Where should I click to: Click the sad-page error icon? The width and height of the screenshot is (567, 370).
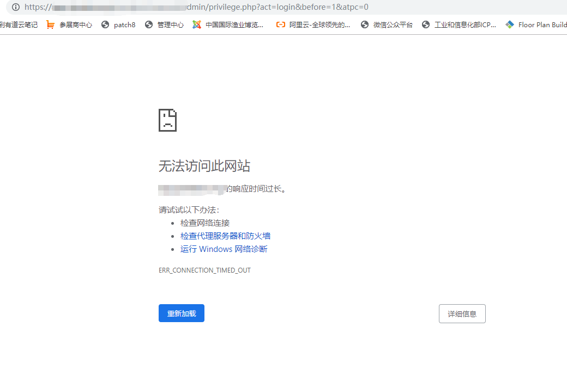(x=167, y=120)
